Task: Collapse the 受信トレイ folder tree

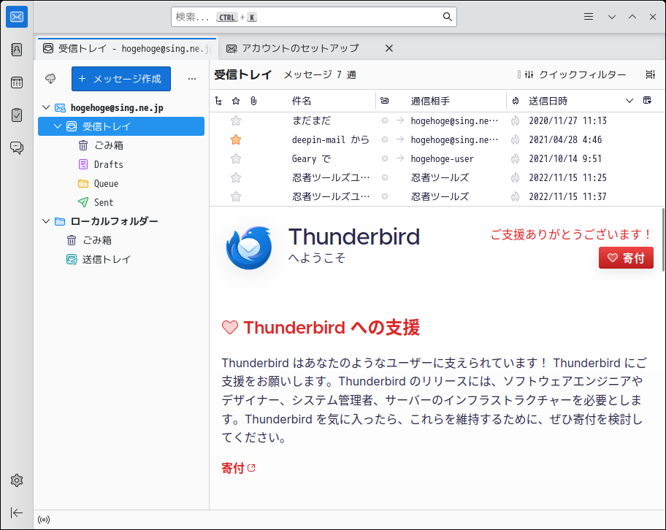Action: click(x=58, y=126)
